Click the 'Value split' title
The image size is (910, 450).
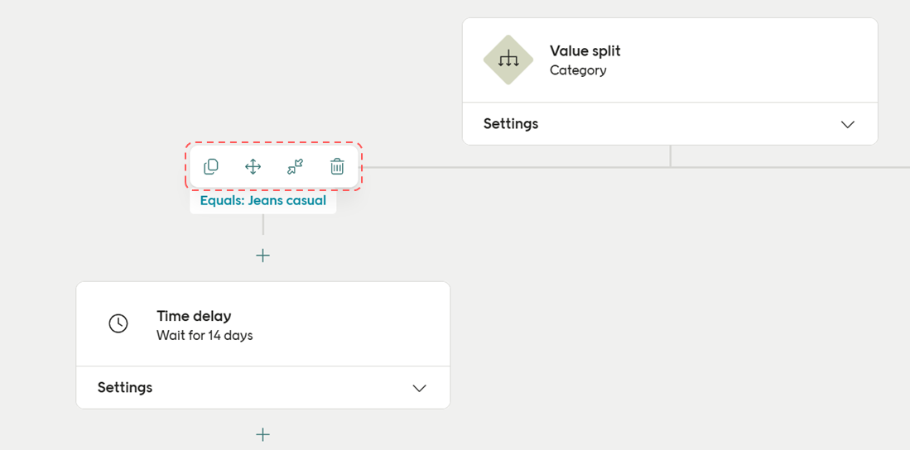pyautogui.click(x=585, y=50)
